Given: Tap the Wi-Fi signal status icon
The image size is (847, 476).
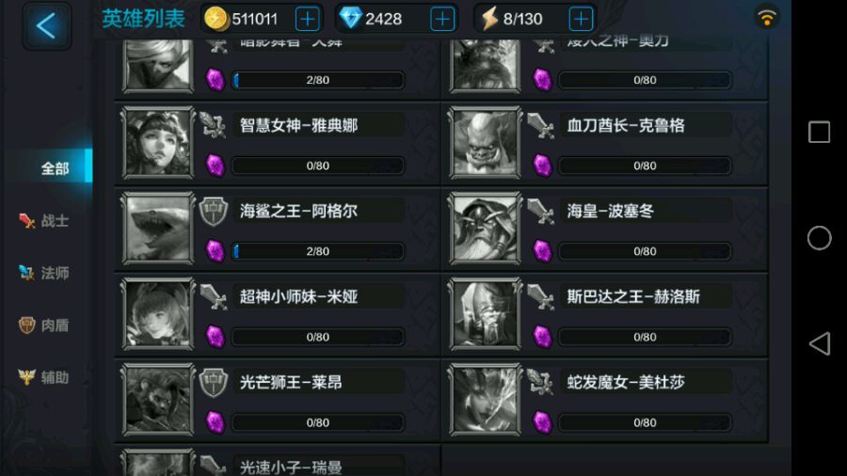Looking at the screenshot, I should [766, 18].
